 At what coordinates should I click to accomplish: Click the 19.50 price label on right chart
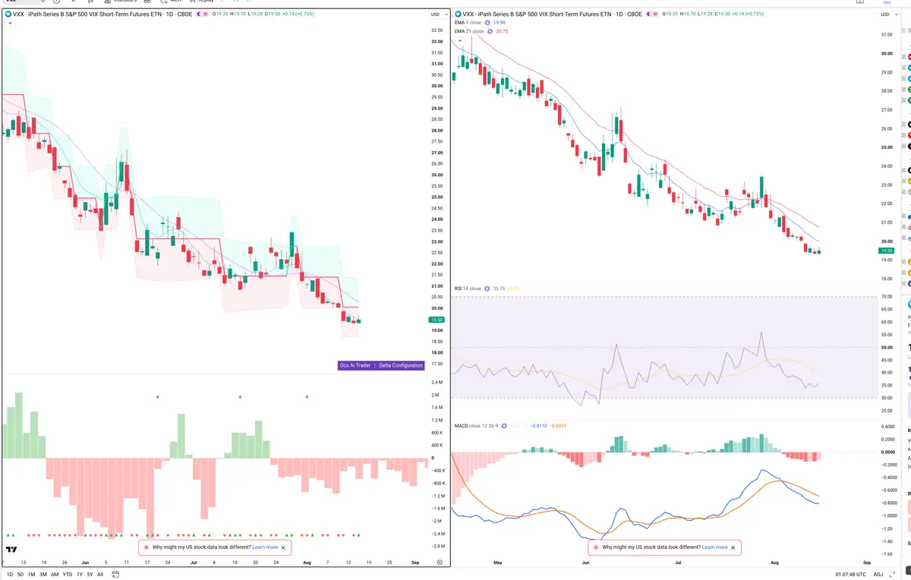(x=886, y=251)
